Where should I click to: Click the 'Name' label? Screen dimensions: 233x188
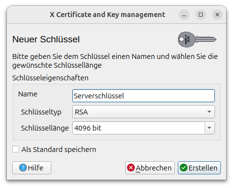point(28,94)
